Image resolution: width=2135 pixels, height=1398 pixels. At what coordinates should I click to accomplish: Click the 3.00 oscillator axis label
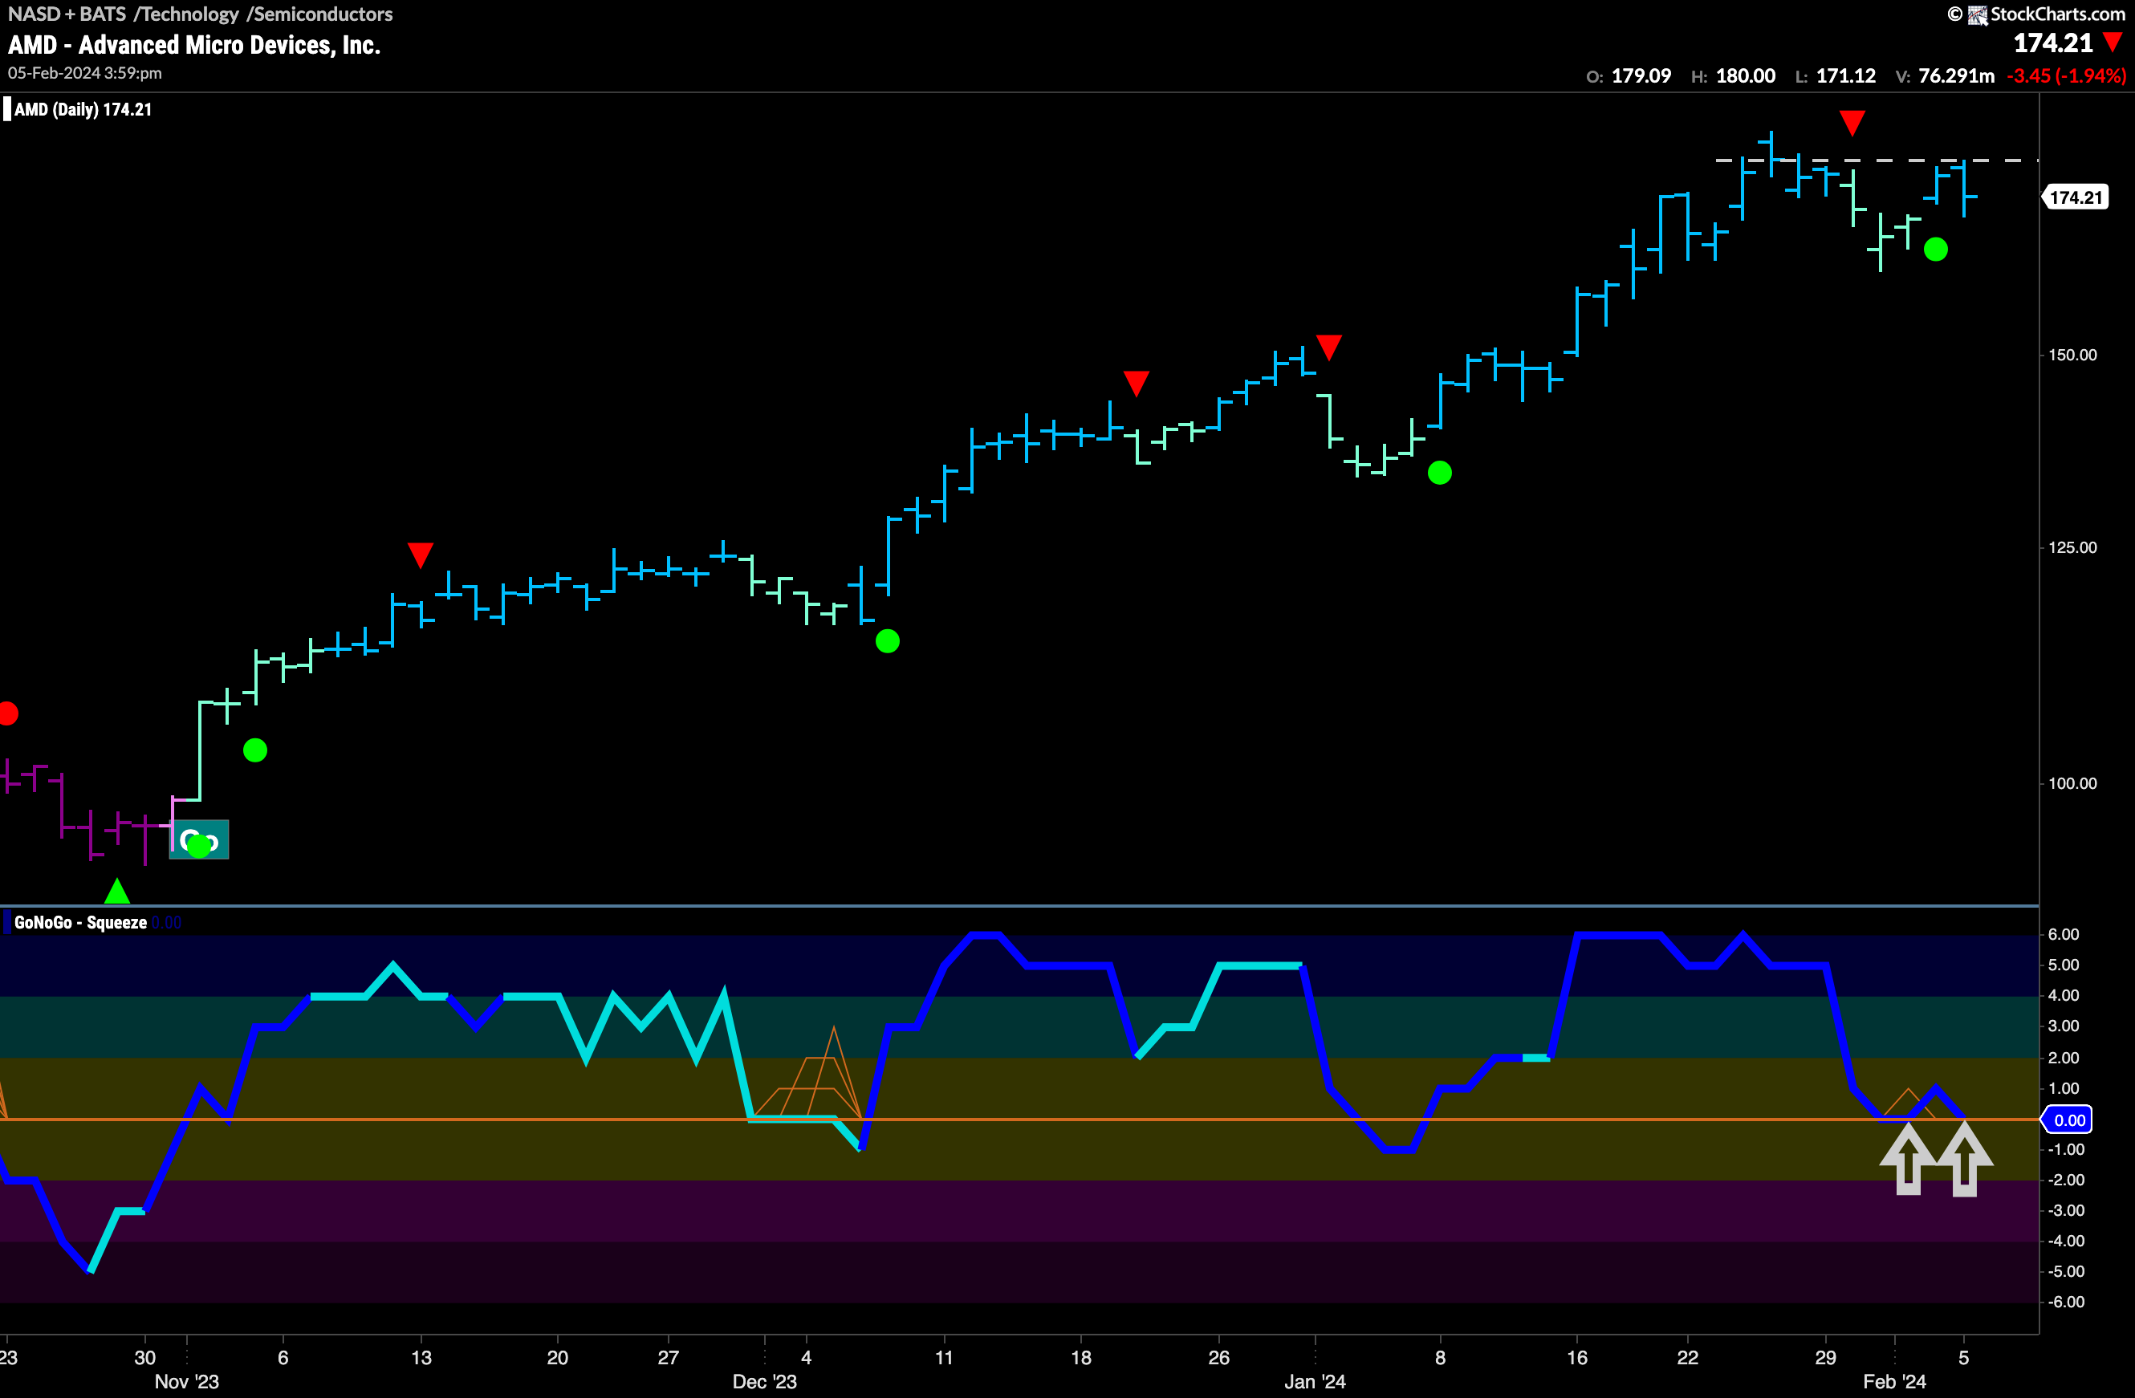[2064, 1026]
